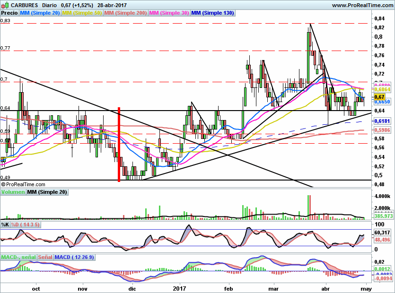
Task: Click the 2017 label on the time axis
Action: point(180,289)
